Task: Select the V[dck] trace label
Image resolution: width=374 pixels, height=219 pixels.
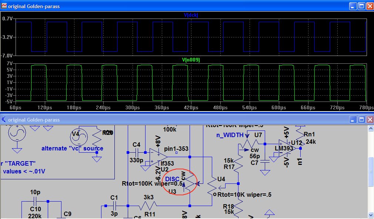Action: point(191,15)
